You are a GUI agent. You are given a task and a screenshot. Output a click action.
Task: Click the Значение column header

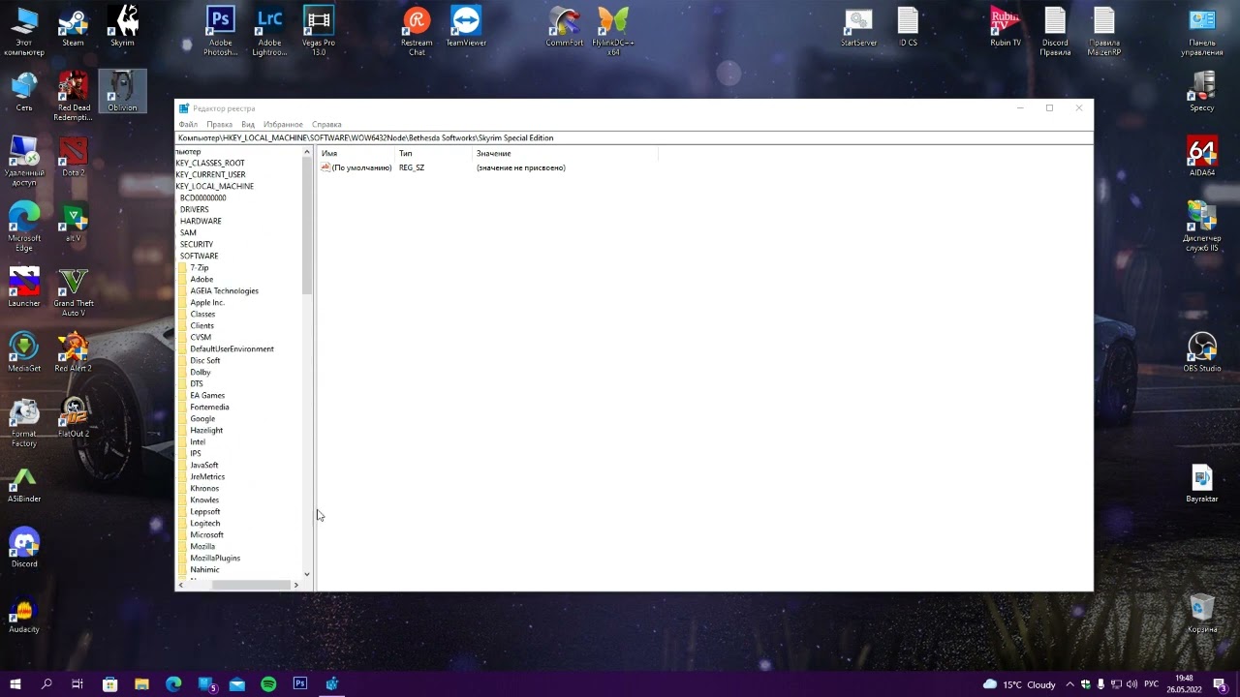pyautogui.click(x=565, y=153)
